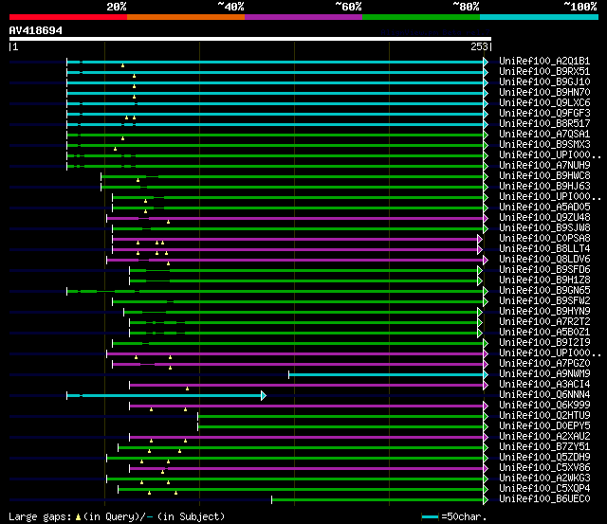
Task: Click the green alignment bar of B6UEC0
Action: [377, 500]
